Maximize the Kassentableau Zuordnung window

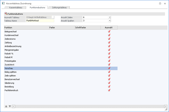pyautogui.click(x=160, y=3)
